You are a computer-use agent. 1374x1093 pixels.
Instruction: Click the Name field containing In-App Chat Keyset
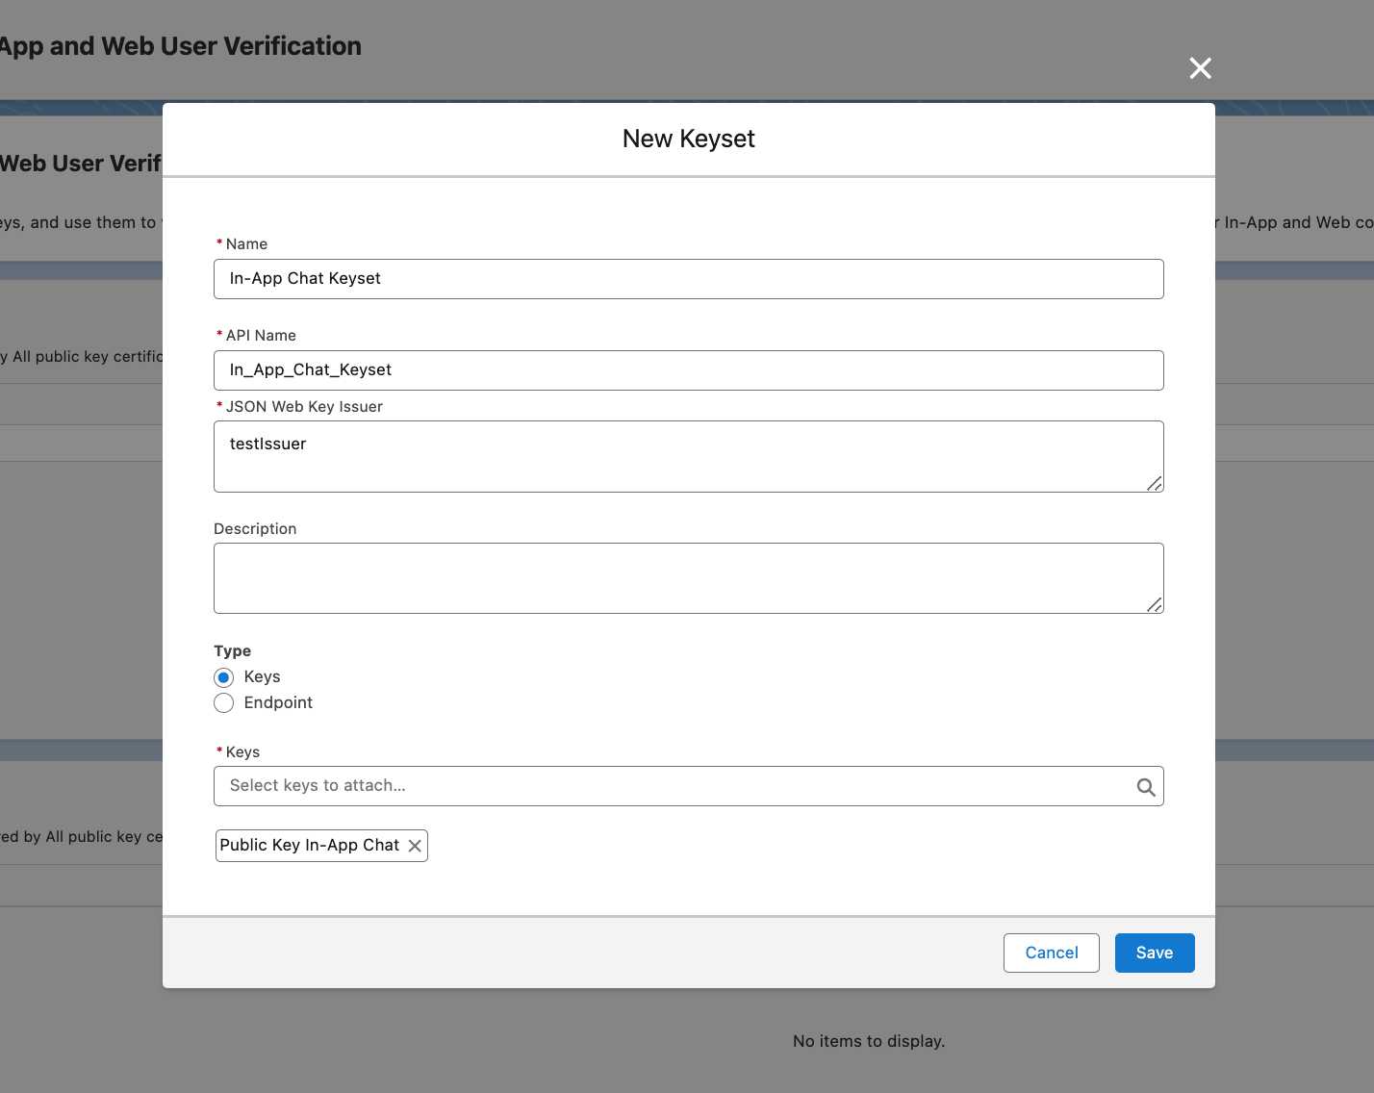pos(688,279)
